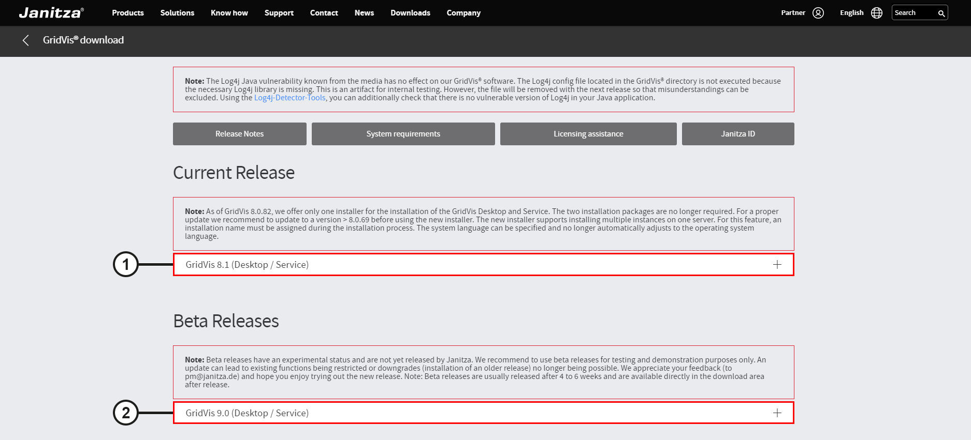Open the Support menu

[279, 13]
